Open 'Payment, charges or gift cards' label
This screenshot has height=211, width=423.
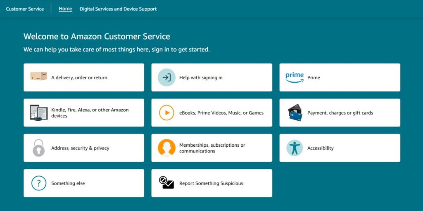coord(340,113)
